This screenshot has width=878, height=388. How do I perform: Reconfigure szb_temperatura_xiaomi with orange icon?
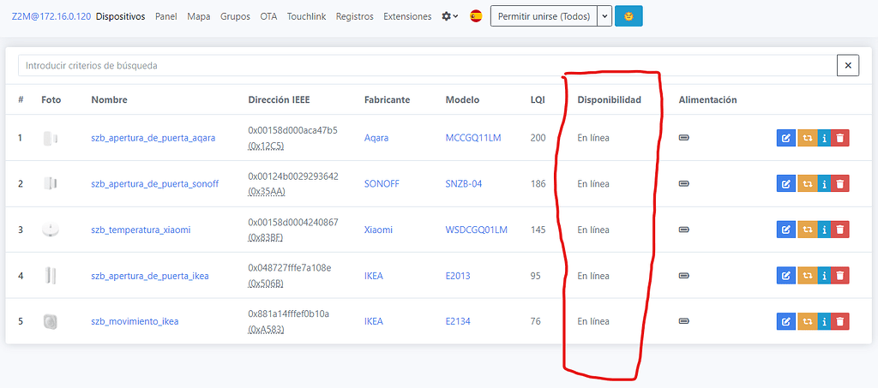pos(806,230)
